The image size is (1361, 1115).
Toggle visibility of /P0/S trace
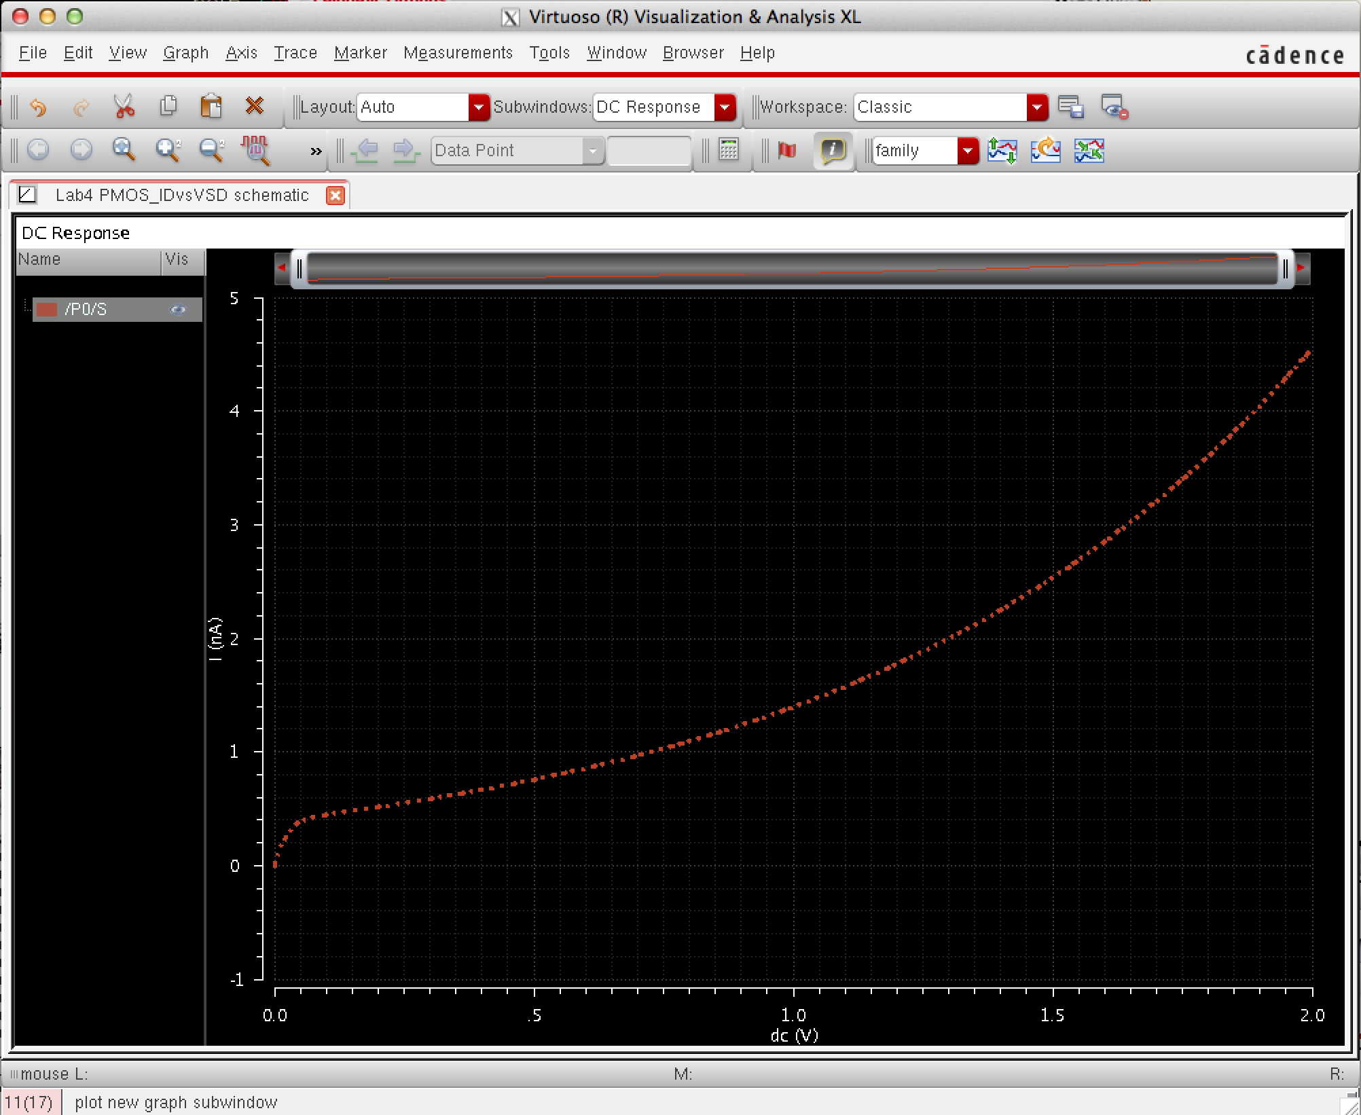178,310
